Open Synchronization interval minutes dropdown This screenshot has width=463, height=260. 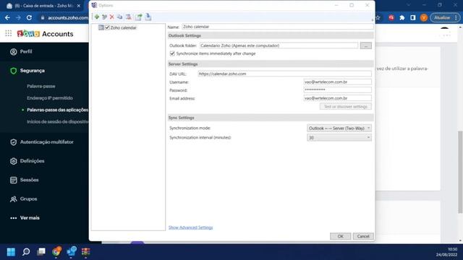tap(339, 138)
